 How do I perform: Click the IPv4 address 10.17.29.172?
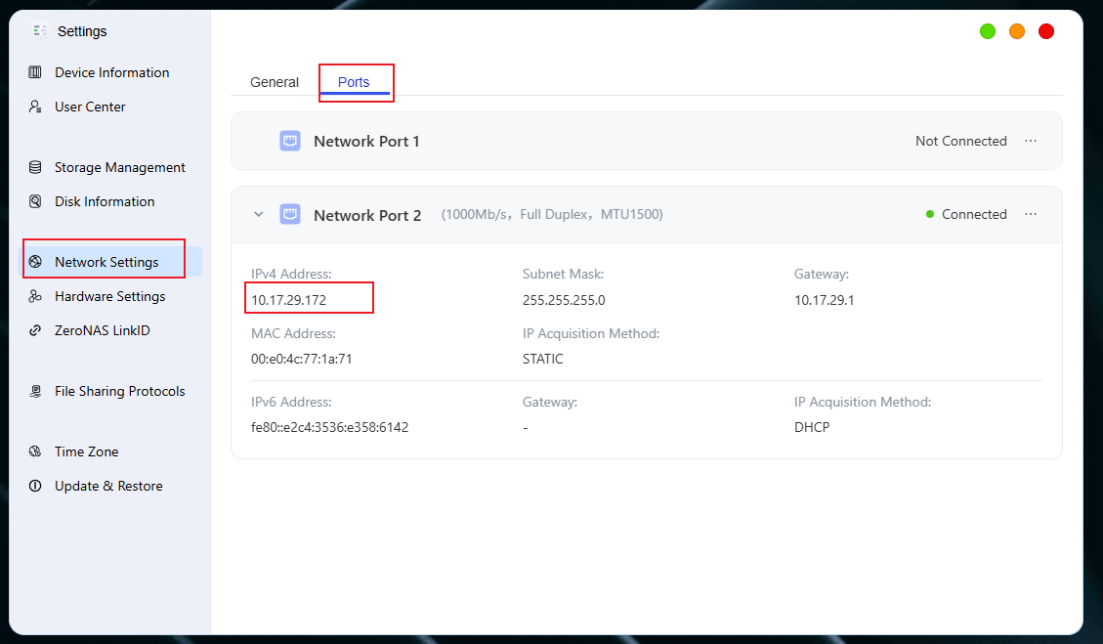[x=289, y=300]
